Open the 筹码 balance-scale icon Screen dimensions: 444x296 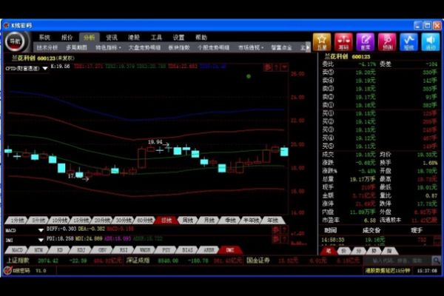343,41
